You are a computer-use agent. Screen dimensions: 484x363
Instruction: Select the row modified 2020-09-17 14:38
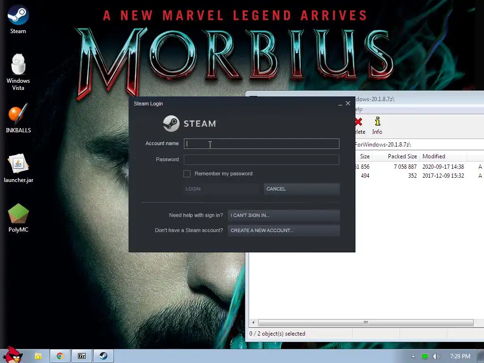pos(419,167)
